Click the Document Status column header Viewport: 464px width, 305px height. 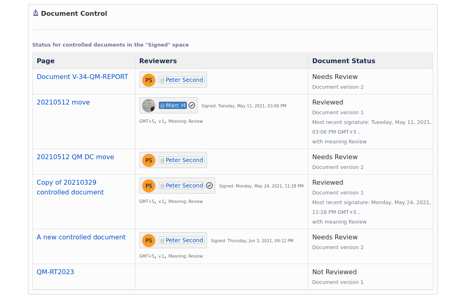point(344,61)
